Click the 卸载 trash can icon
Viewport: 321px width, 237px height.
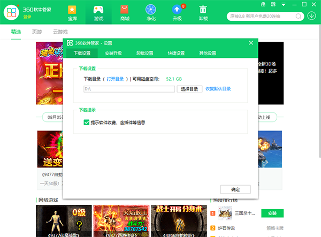(203, 12)
